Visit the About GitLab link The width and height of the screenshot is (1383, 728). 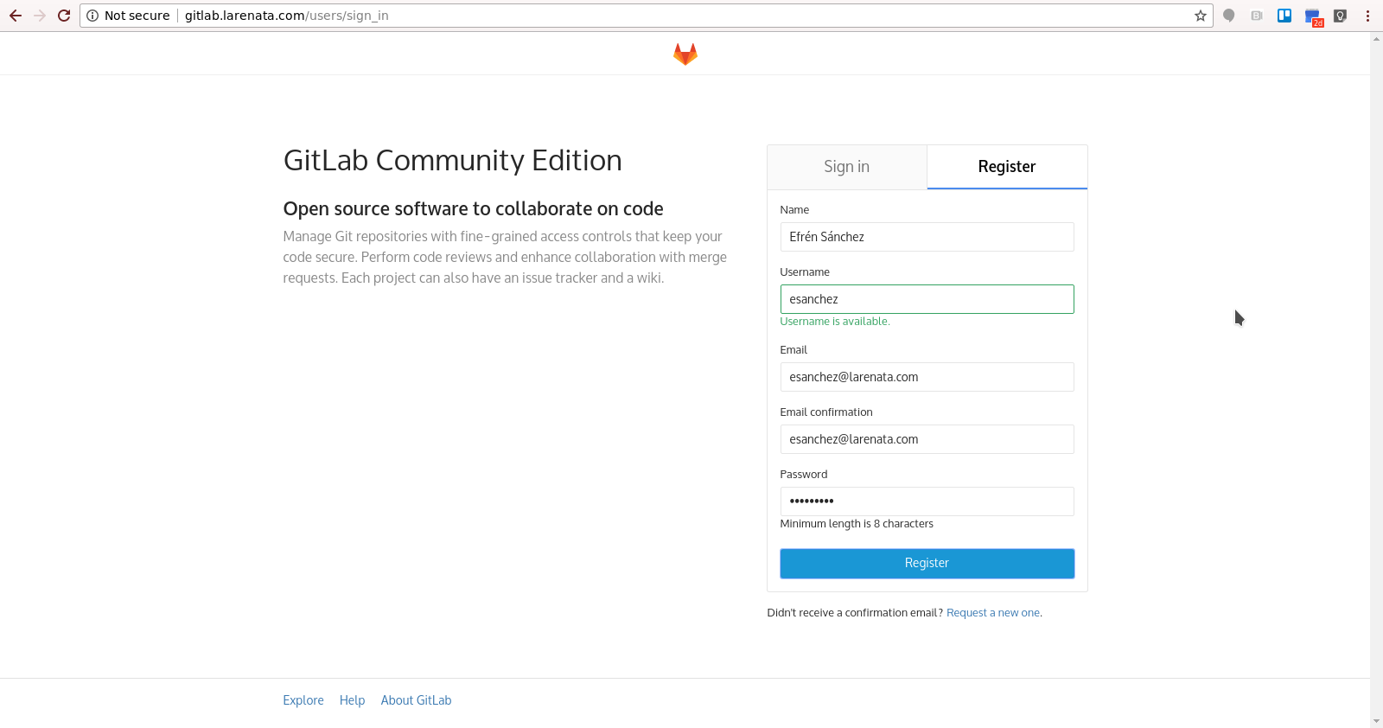click(416, 700)
